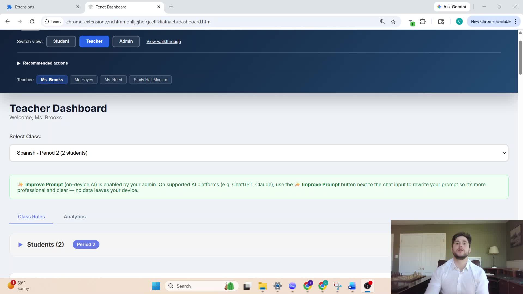The height and width of the screenshot is (294, 523).
Task: Open the Chrome Extensions puzzle icon
Action: [x=423, y=22]
